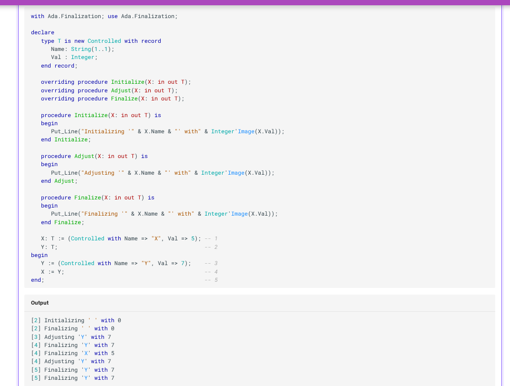The height and width of the screenshot is (386, 510).
Task: Click 'type T is new Controlled with record'
Action: point(101,41)
